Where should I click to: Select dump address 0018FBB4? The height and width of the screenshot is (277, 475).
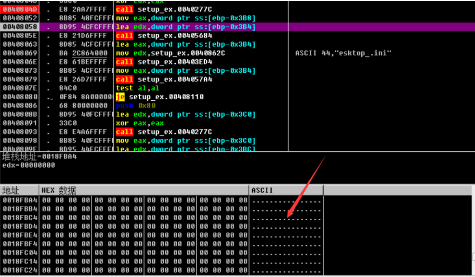(x=20, y=209)
